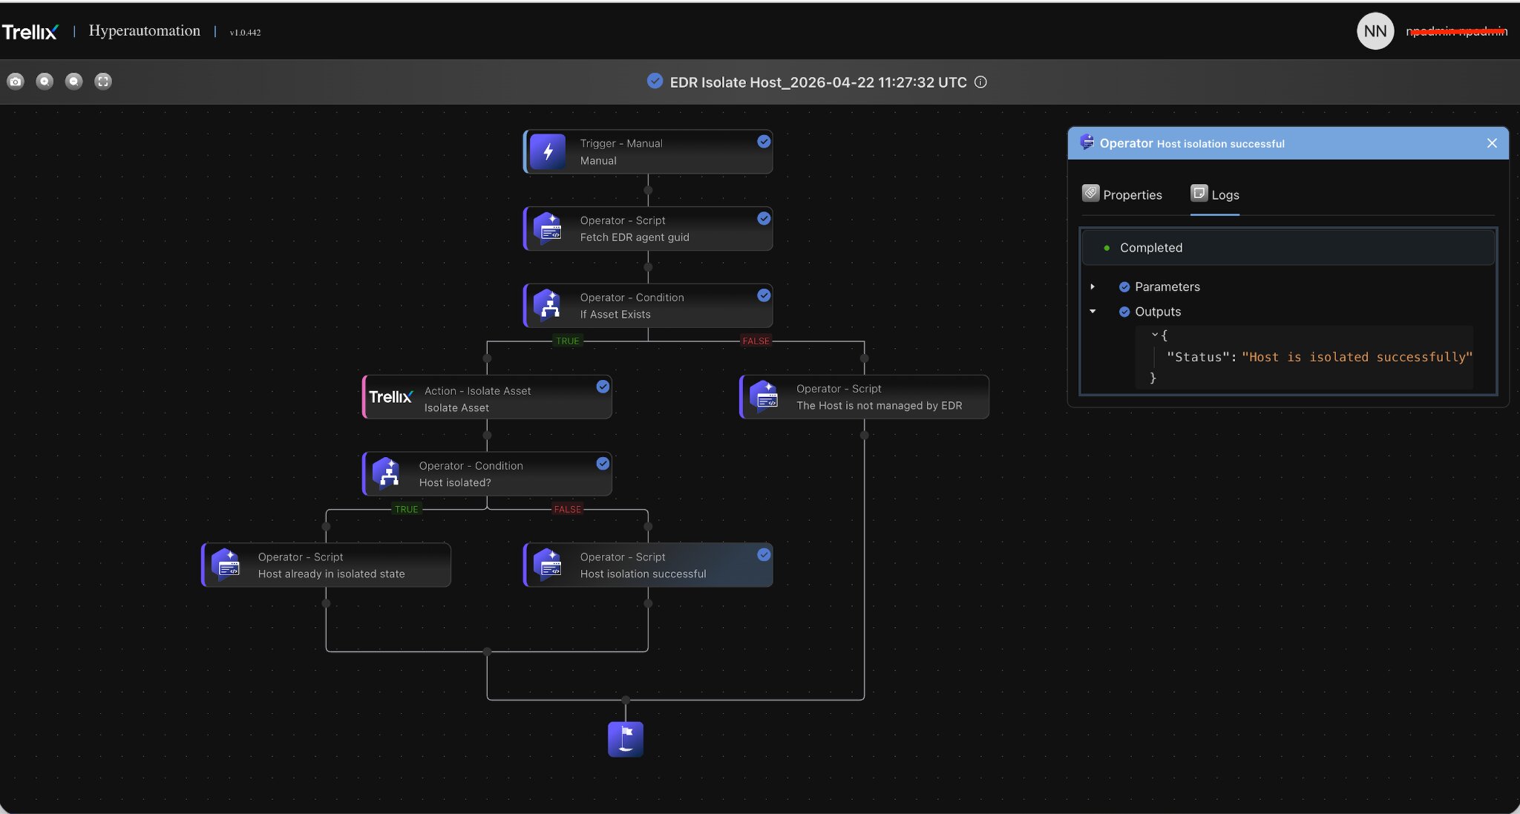Click TRUE label below If Asset Exists

coord(568,341)
